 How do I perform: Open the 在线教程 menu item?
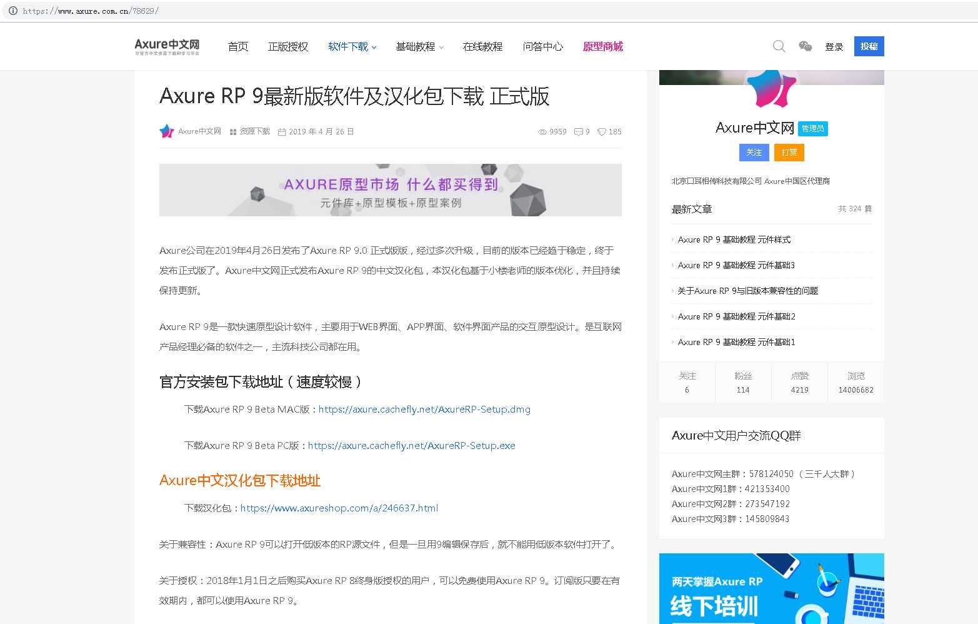(x=483, y=47)
